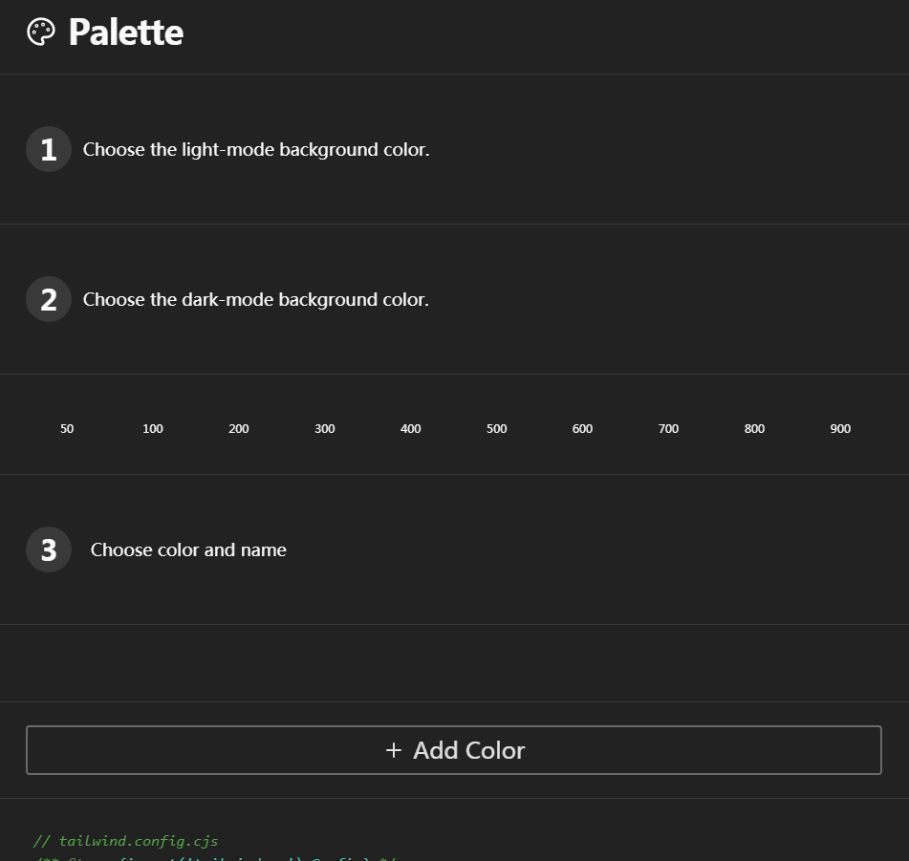Select the 500 shade column header
Viewport: 909px width, 861px height.
[497, 428]
